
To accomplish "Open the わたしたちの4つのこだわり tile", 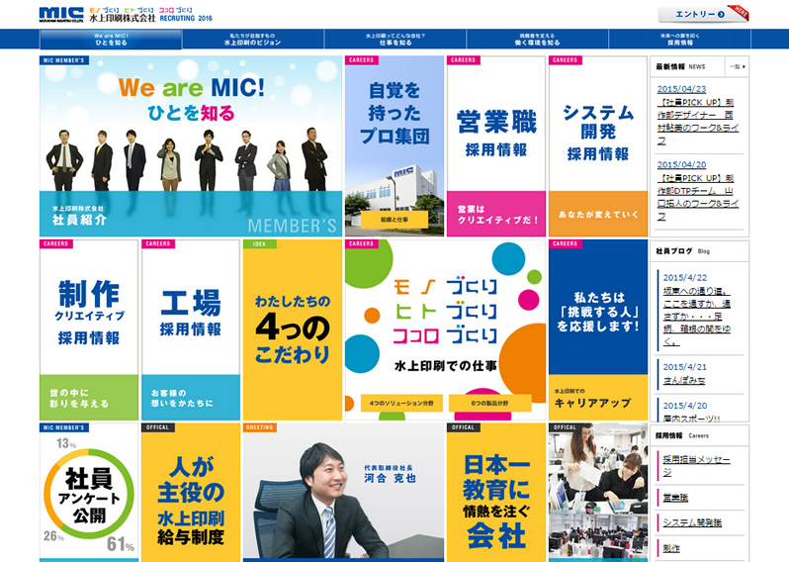I will pyautogui.click(x=293, y=329).
